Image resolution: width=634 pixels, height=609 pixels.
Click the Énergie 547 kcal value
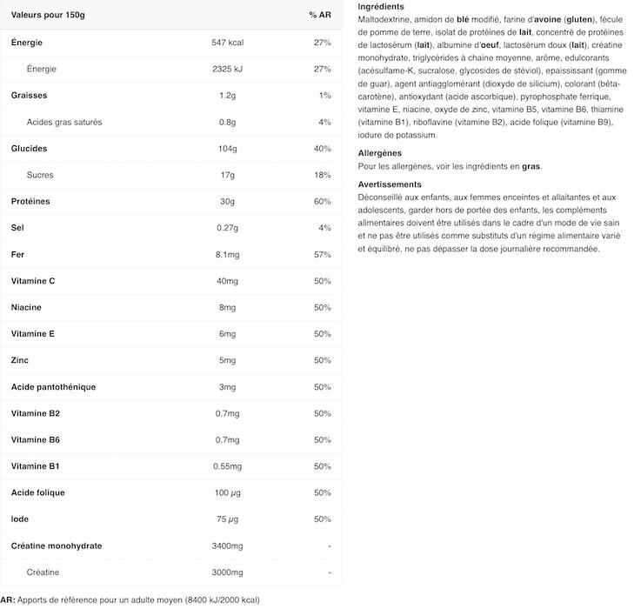point(227,43)
